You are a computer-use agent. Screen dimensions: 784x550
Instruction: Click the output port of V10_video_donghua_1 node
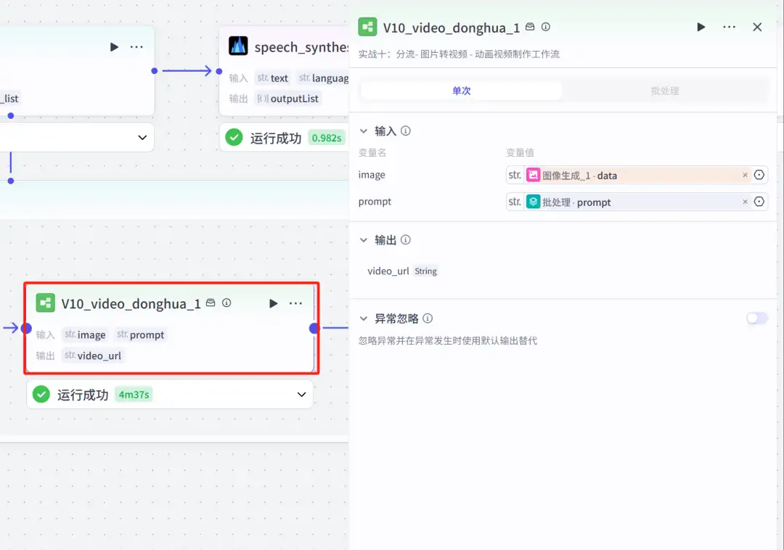tap(314, 328)
